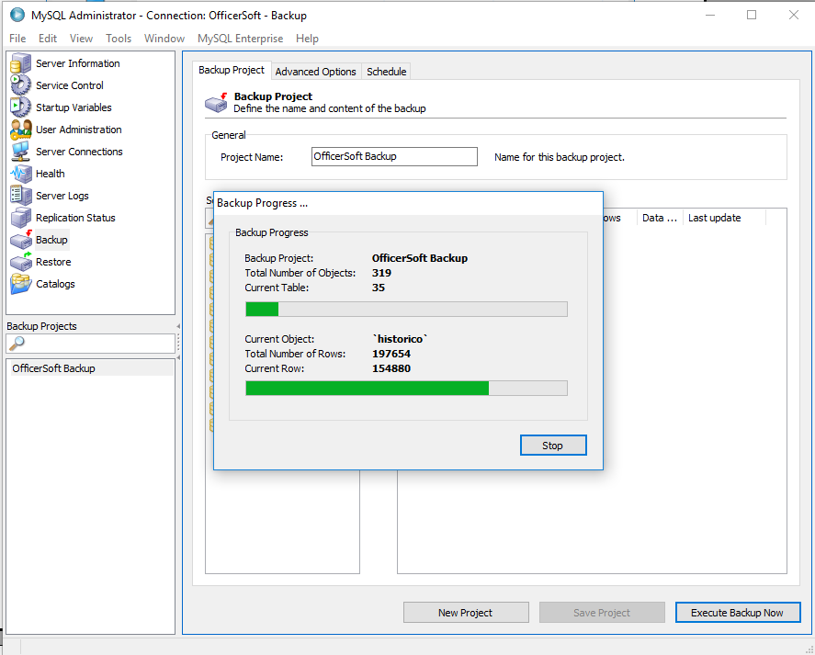Open the User Administration icon
Image resolution: width=815 pixels, height=655 pixels.
20,130
